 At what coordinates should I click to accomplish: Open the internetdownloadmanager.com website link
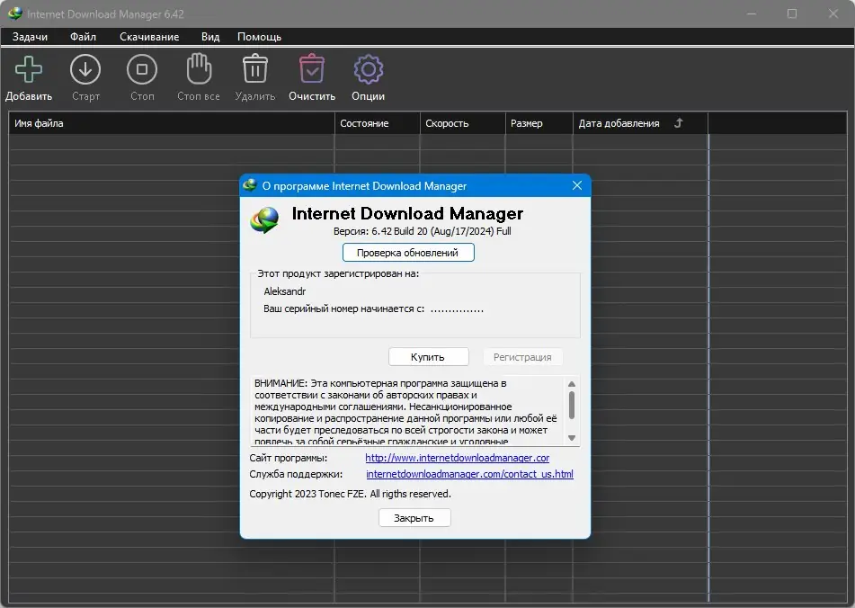pos(457,458)
